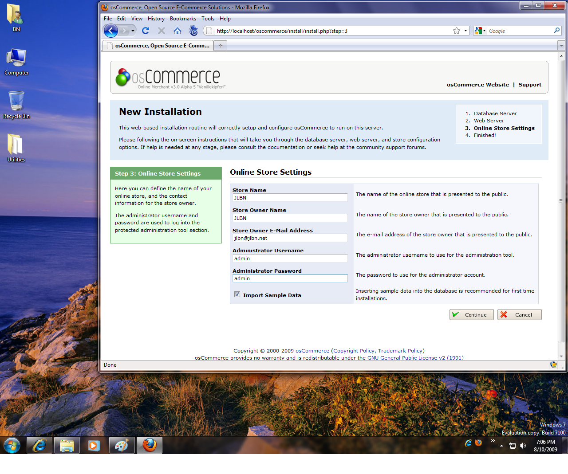The width and height of the screenshot is (568, 474).
Task: Click the Google search magnifier icon
Action: pos(556,31)
